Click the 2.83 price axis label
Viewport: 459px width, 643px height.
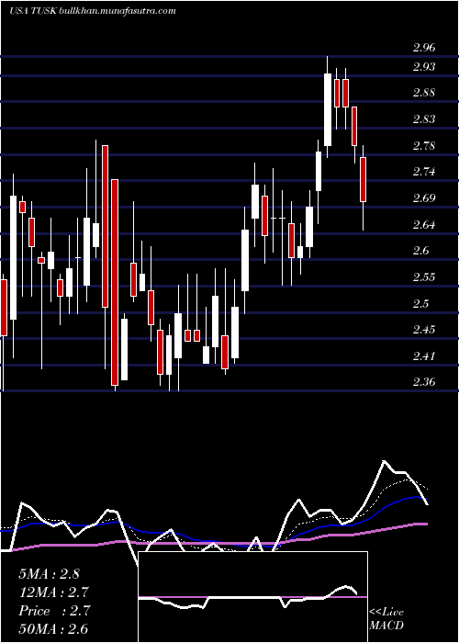coord(424,119)
